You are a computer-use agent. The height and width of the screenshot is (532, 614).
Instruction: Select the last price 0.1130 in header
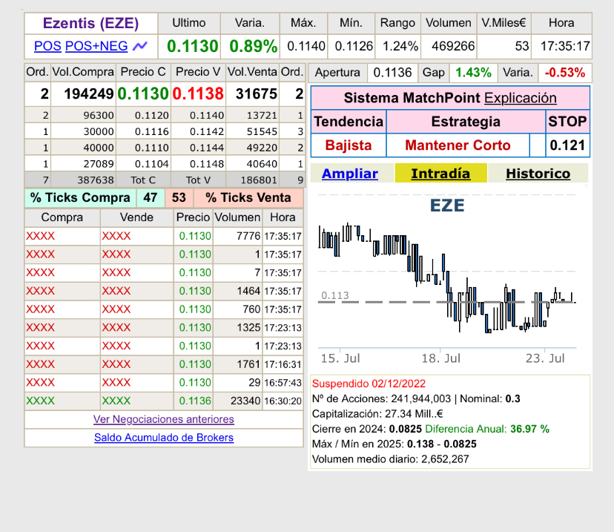click(192, 46)
